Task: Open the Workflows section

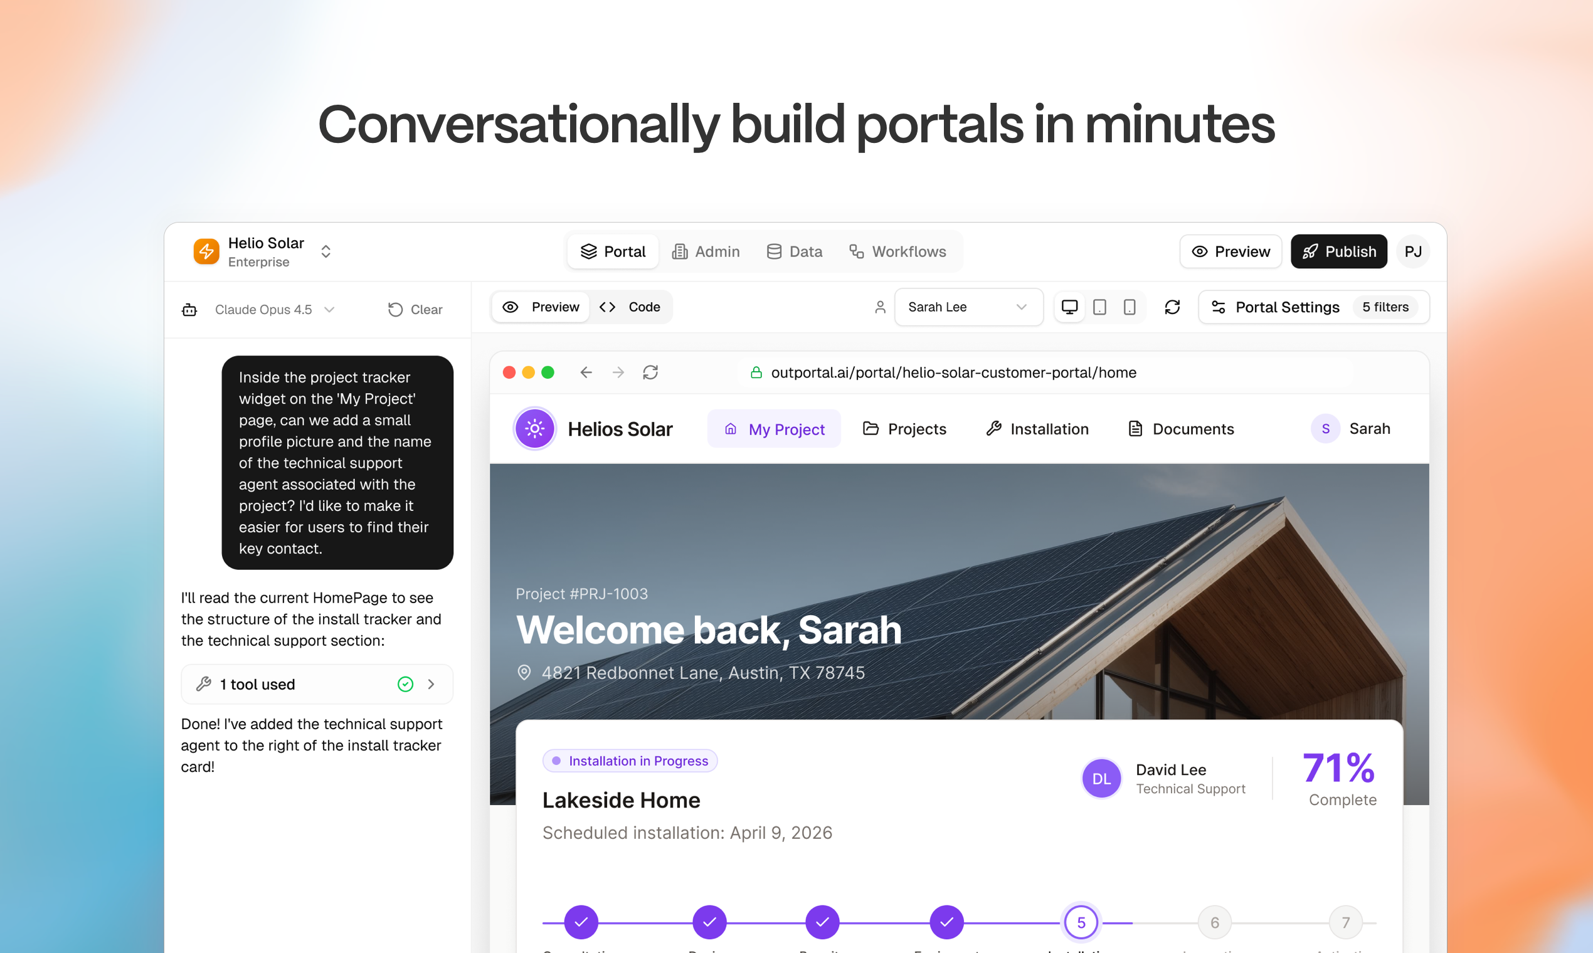Action: [898, 251]
